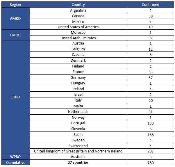Click the Netherlands confirmed count of 31
The image size is (175, 167).
coord(150,112)
